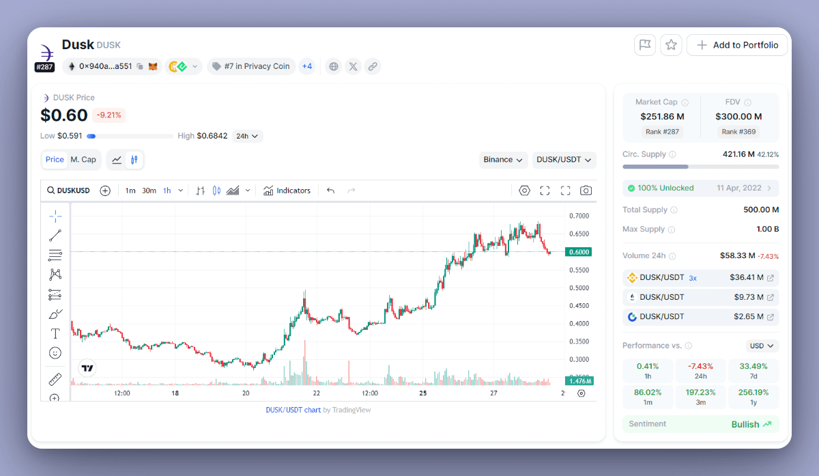
Task: Select the 30m timeframe
Action: pyautogui.click(x=149, y=191)
